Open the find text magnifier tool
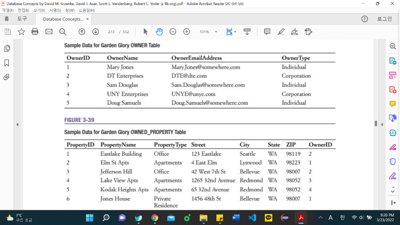Screen dimensions: 400x225 click(63, 32)
